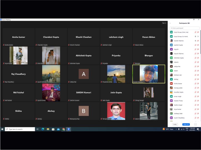Viewport: 201px width, 150px height.
Task: Launch Microsoft Edge from taskbar
Action: [x=43, y=129]
